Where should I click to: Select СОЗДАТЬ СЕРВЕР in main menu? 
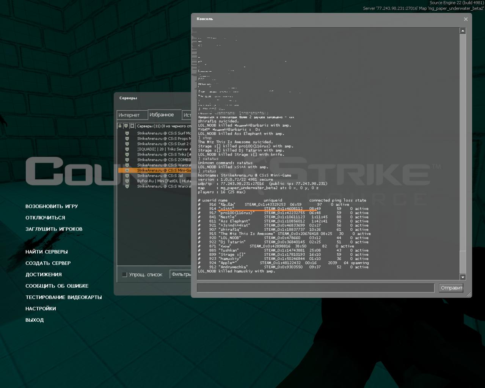coord(48,263)
